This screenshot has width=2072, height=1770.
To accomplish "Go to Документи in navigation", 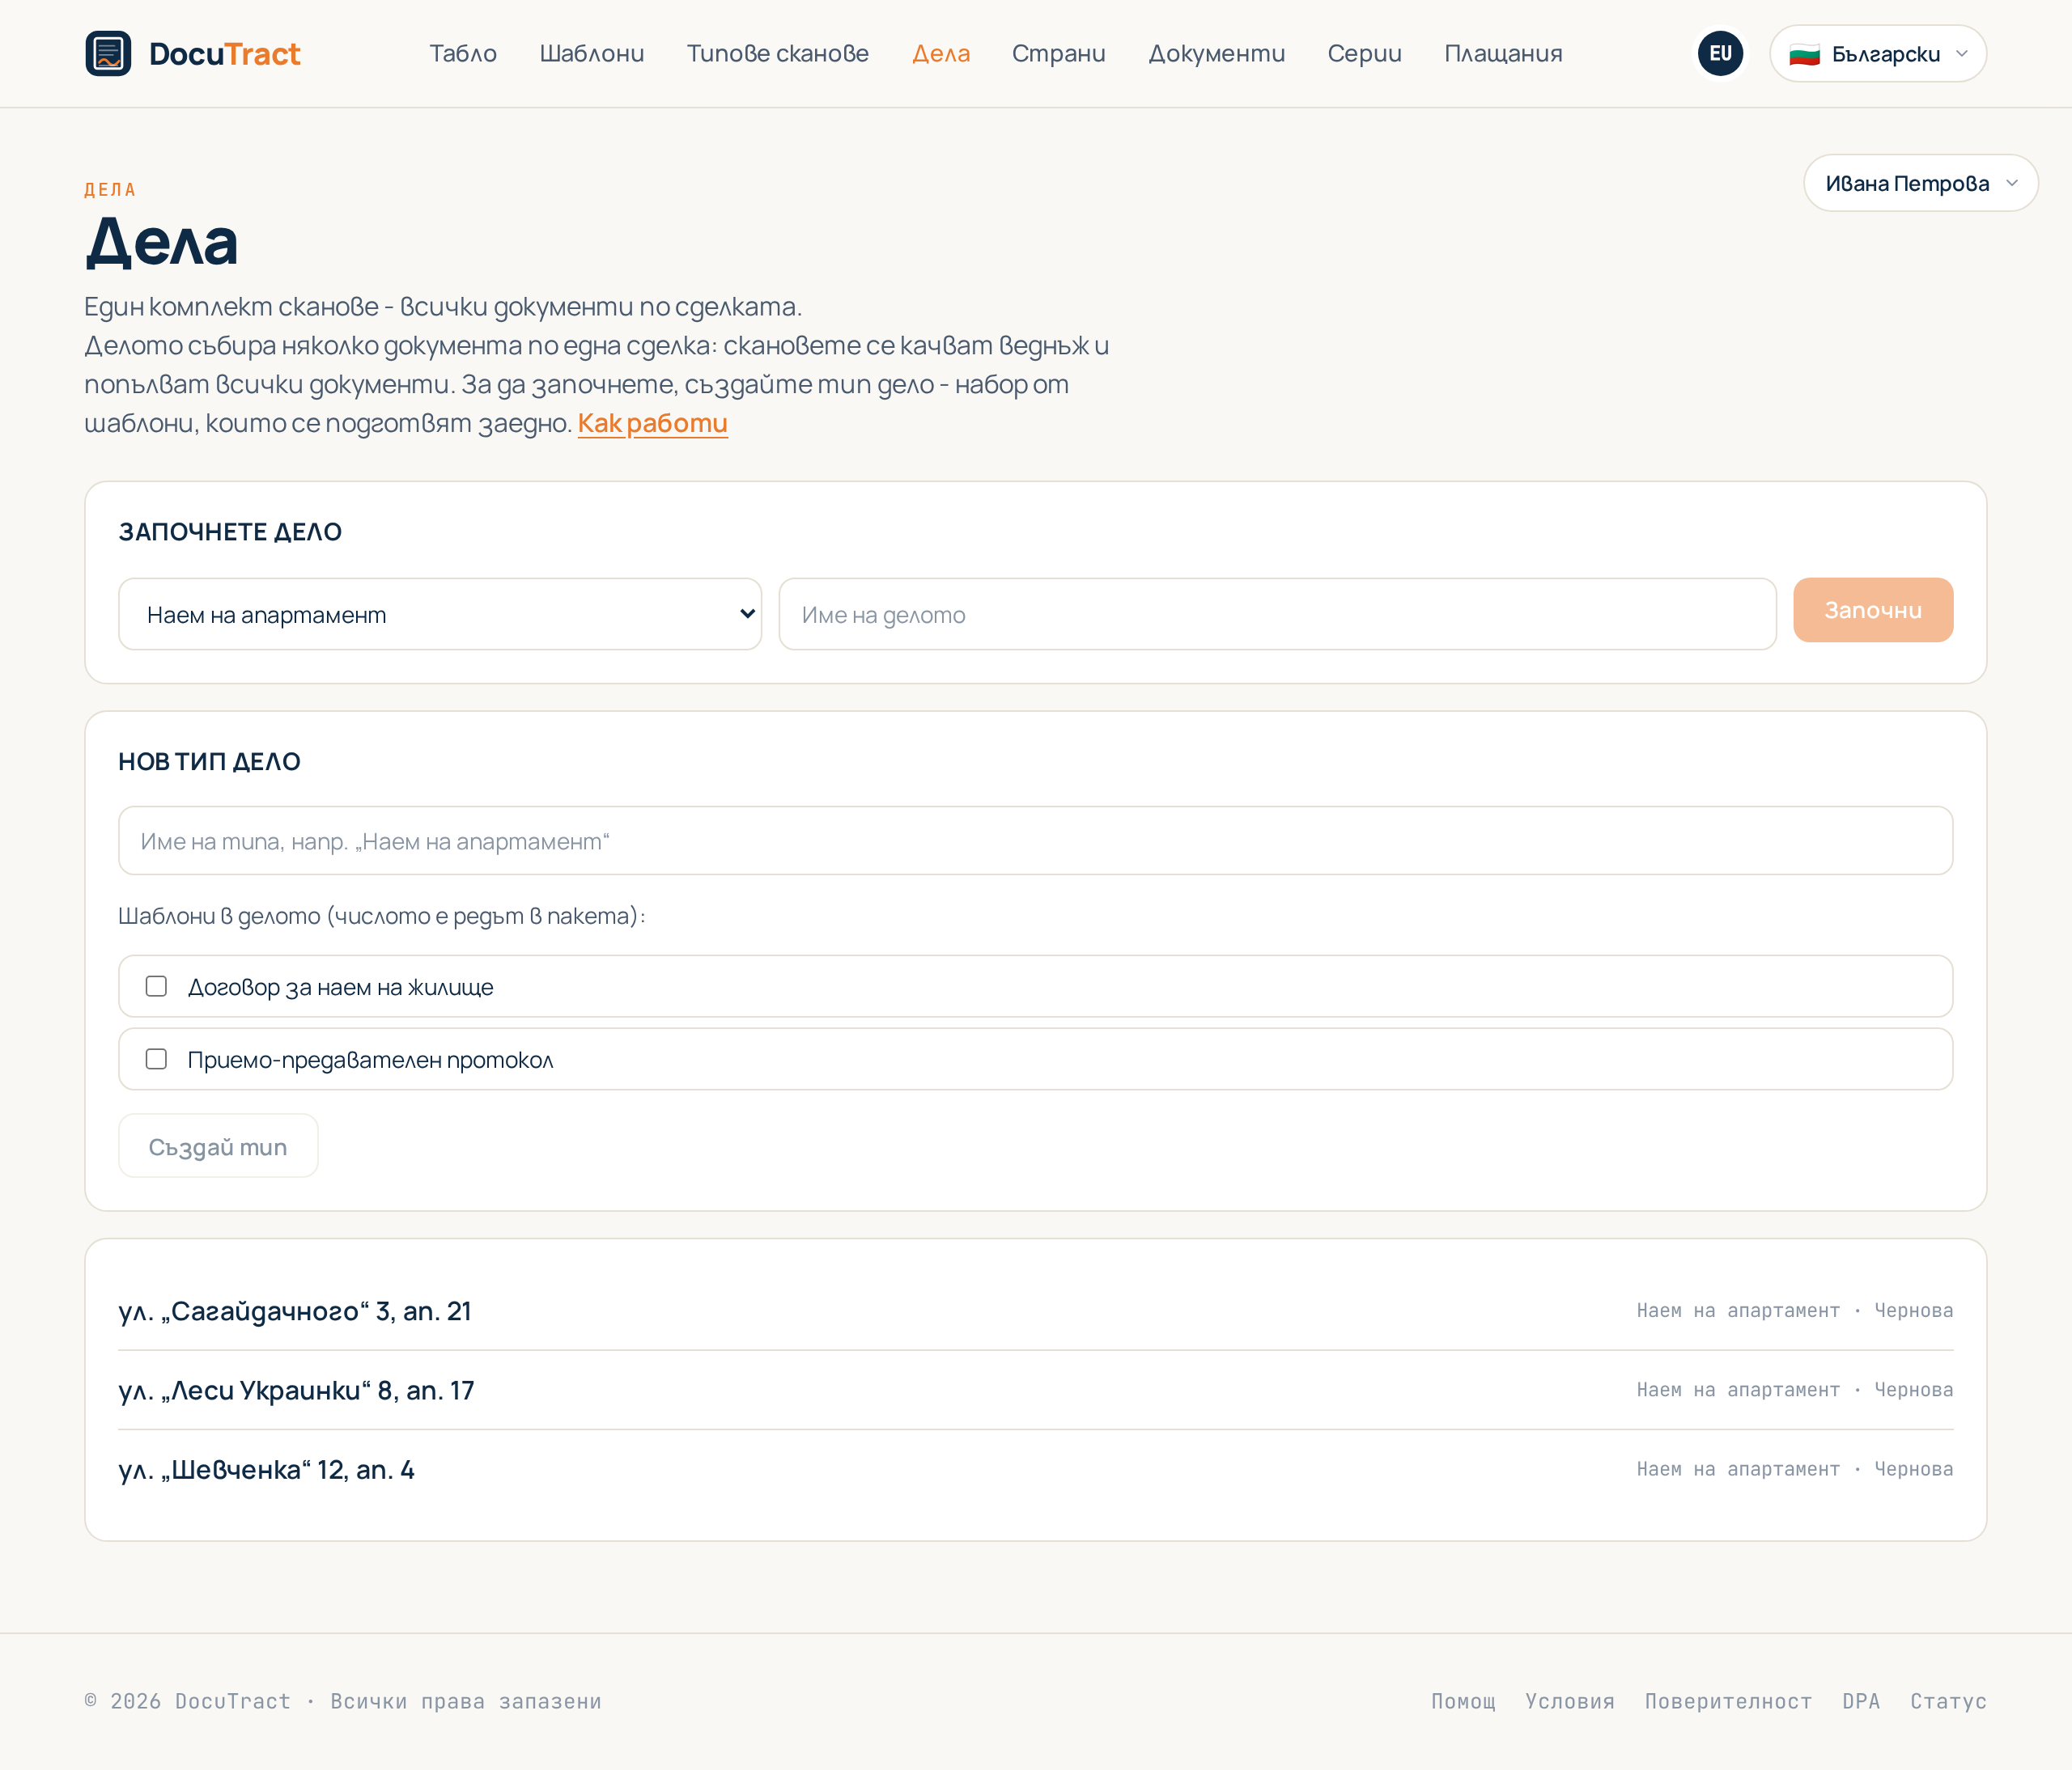I will pyautogui.click(x=1217, y=53).
